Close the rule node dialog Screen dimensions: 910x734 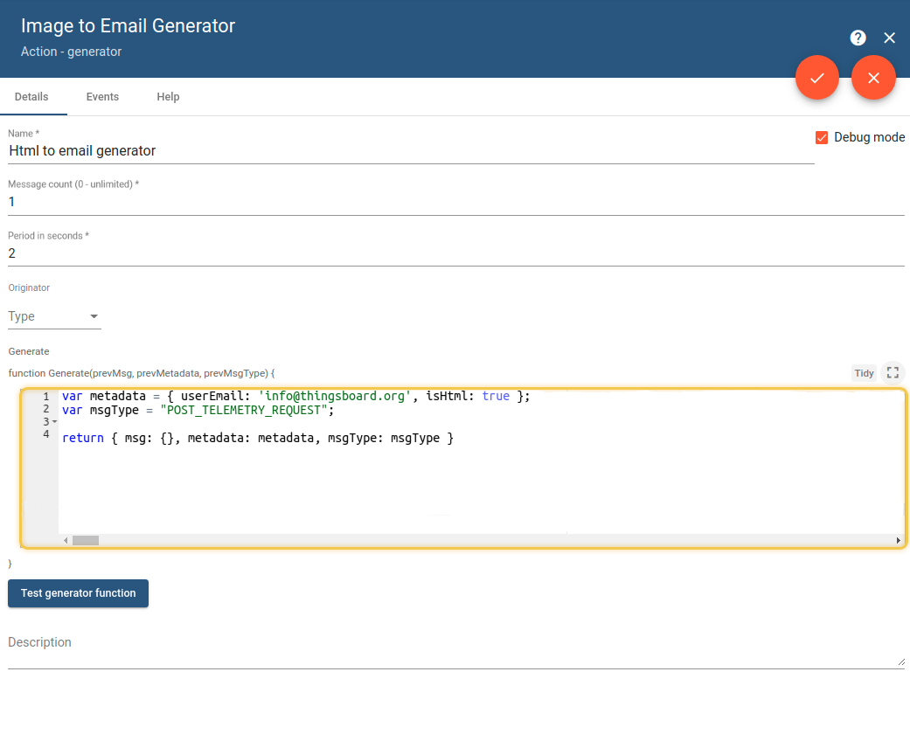(890, 38)
